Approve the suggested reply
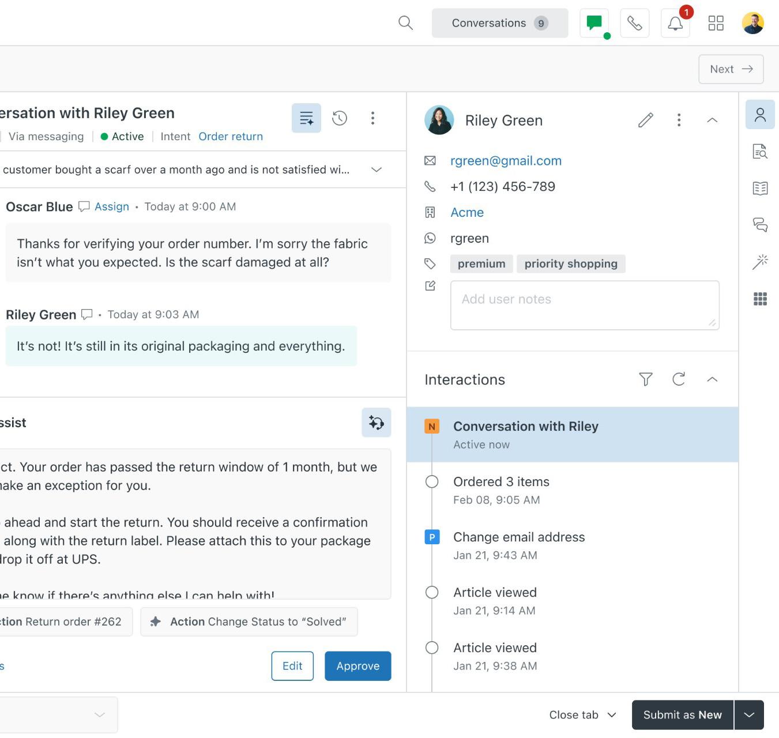 (357, 666)
